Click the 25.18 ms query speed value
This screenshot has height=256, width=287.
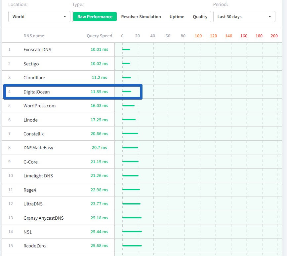(x=100, y=218)
